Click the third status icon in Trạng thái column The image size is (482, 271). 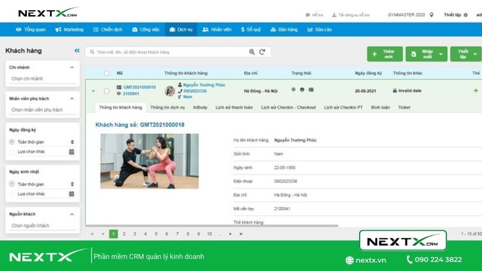[x=311, y=89]
